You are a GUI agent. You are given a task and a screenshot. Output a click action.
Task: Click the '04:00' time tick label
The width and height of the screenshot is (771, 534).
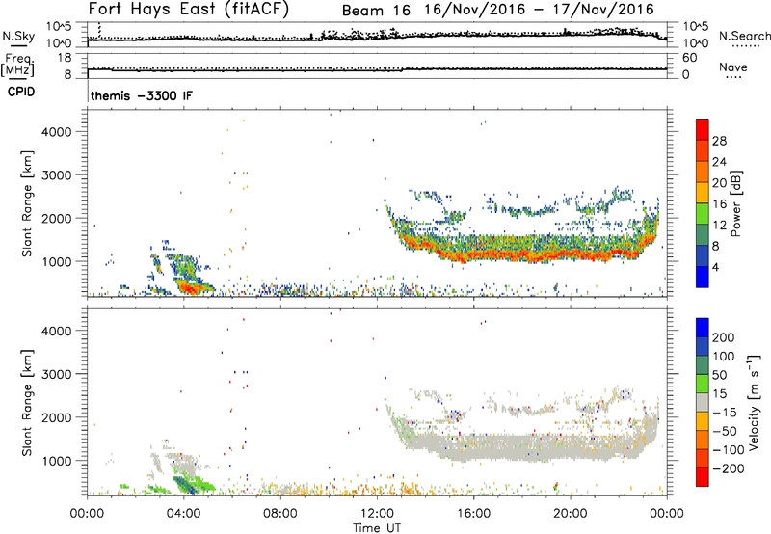pyautogui.click(x=183, y=514)
